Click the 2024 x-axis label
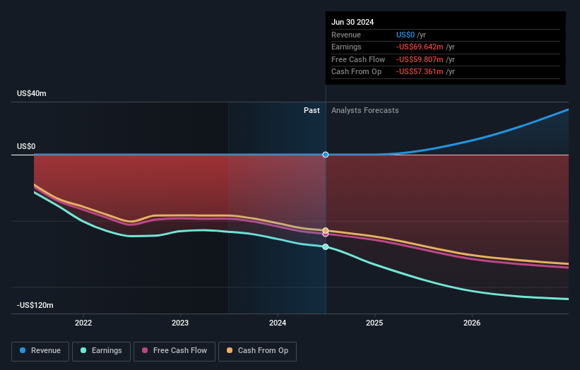 278,323
